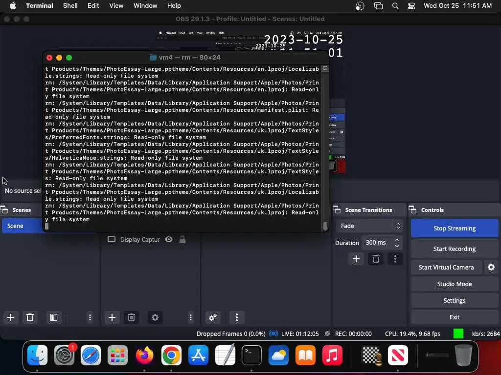Open the Help menu
This screenshot has width=501, height=375.
(x=174, y=5)
